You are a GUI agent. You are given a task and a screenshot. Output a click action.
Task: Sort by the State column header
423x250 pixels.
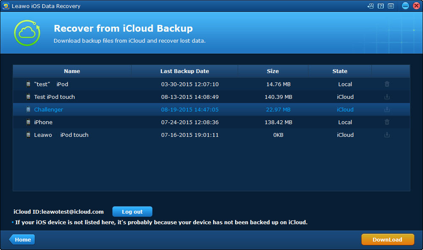[340, 71]
